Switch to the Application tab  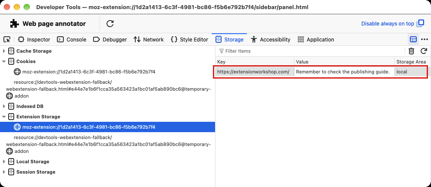(316, 40)
